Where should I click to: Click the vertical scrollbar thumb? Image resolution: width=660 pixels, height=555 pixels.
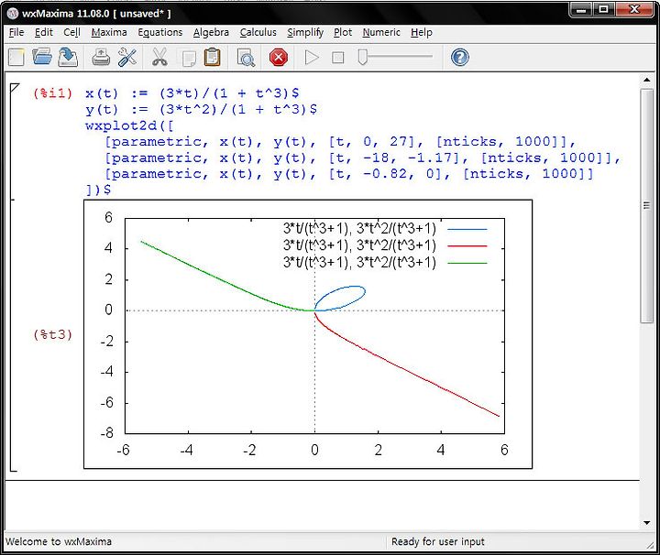click(646, 206)
